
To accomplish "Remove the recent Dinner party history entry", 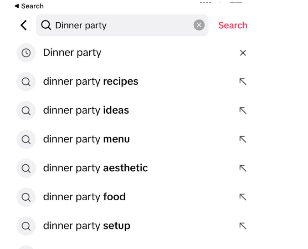I will (243, 53).
